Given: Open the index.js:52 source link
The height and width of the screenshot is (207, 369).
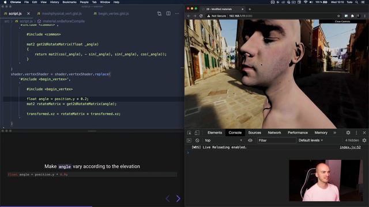Looking at the screenshot, I should coord(350,147).
